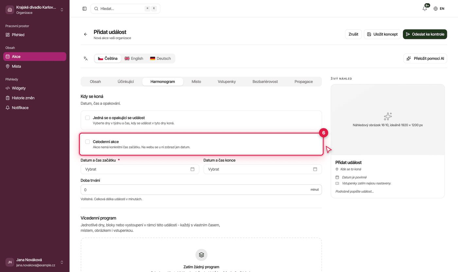Go back with the left arrow icon
Screen dimensions: 458x272
[x=86, y=34]
